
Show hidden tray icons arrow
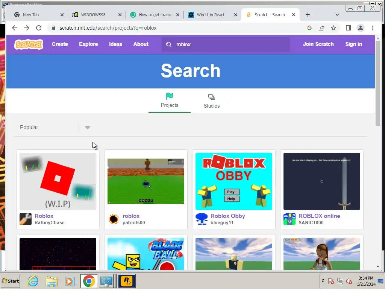pos(323,280)
